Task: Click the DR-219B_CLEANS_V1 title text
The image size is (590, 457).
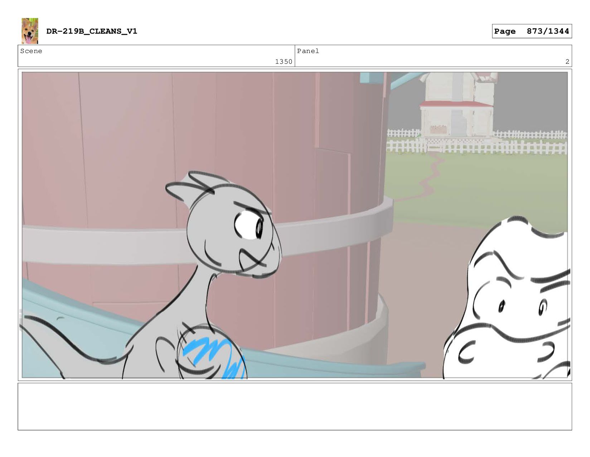Action: click(x=92, y=31)
